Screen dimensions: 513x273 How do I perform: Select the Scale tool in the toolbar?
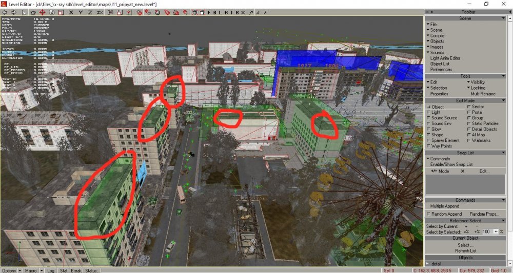(x=60, y=12)
